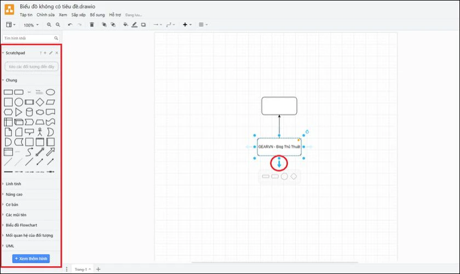460x274 pixels.
Task: Open the 100% zoom level dropdown
Action: point(31,25)
